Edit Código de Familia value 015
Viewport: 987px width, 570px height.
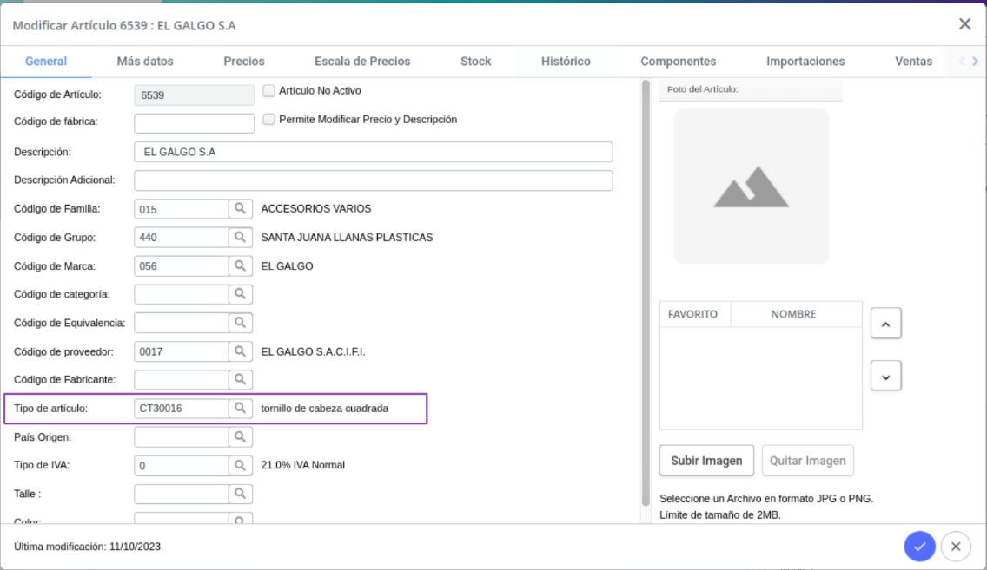[x=182, y=208]
